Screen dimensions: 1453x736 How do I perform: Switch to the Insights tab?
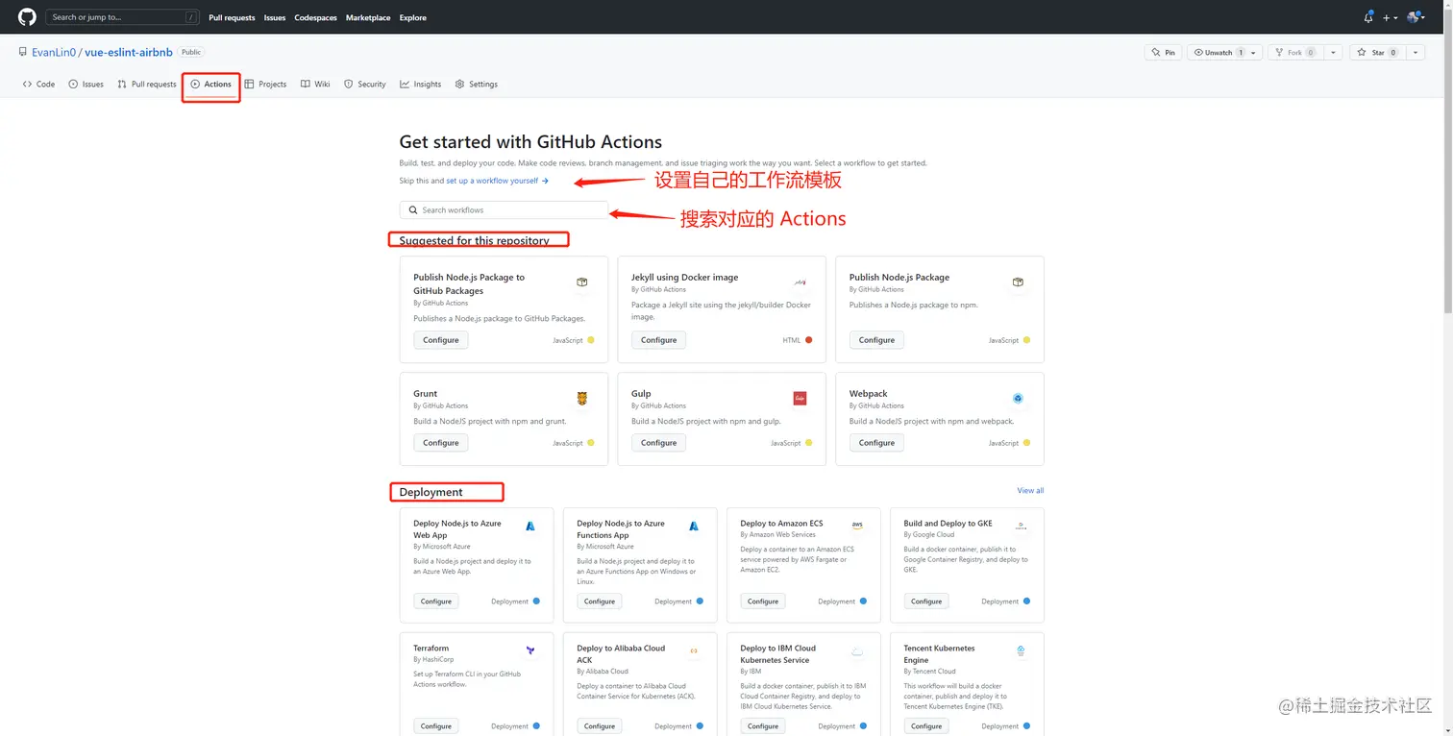point(421,85)
